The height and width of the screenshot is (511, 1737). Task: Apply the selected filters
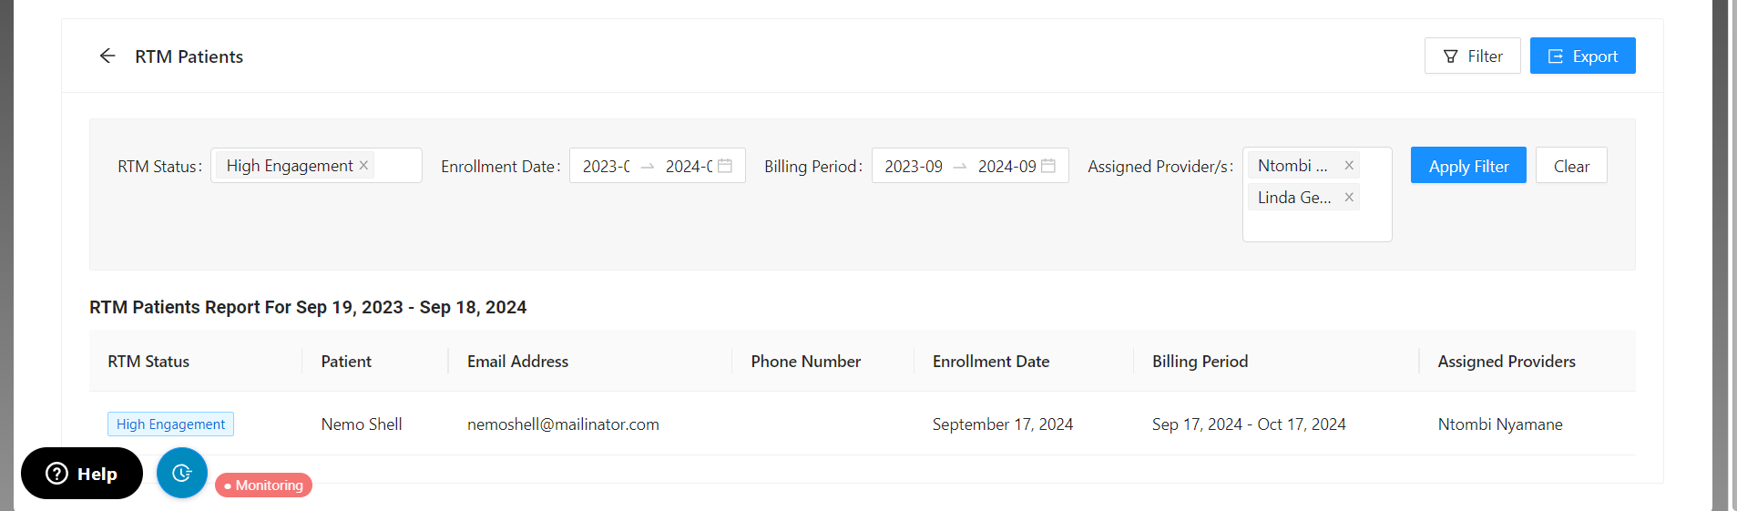pos(1468,166)
